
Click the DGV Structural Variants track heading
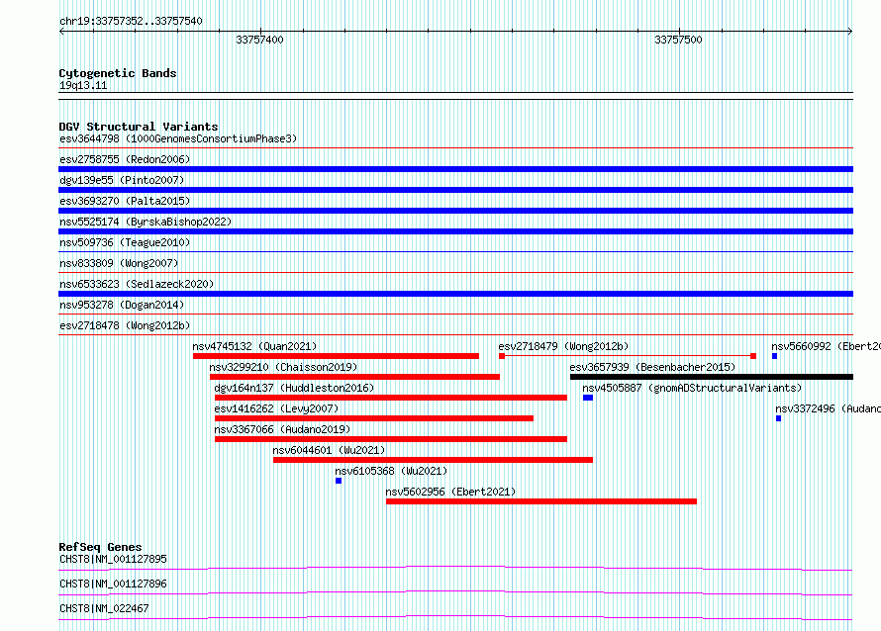click(x=139, y=127)
